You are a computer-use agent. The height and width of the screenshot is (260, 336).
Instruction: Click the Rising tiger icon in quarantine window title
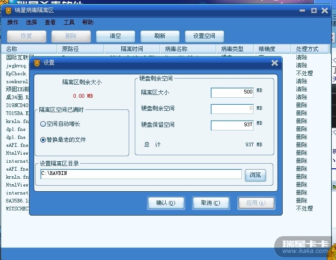(x=8, y=10)
